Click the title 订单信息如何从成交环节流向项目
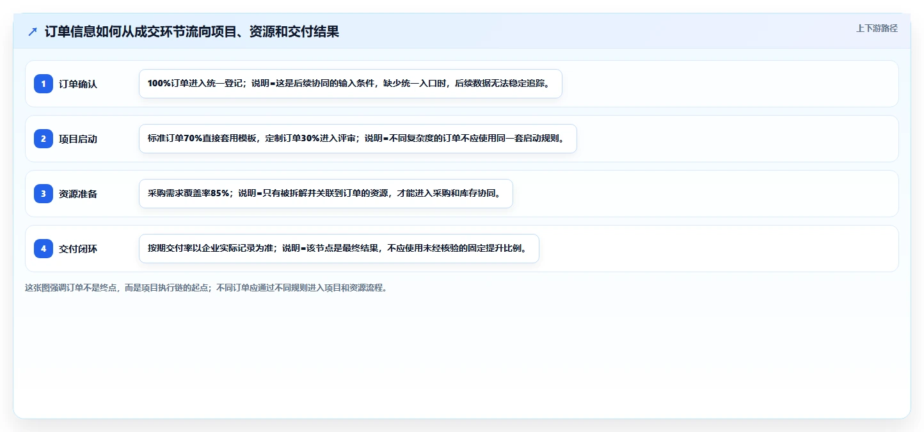This screenshot has height=432, width=924. pyautogui.click(x=192, y=31)
